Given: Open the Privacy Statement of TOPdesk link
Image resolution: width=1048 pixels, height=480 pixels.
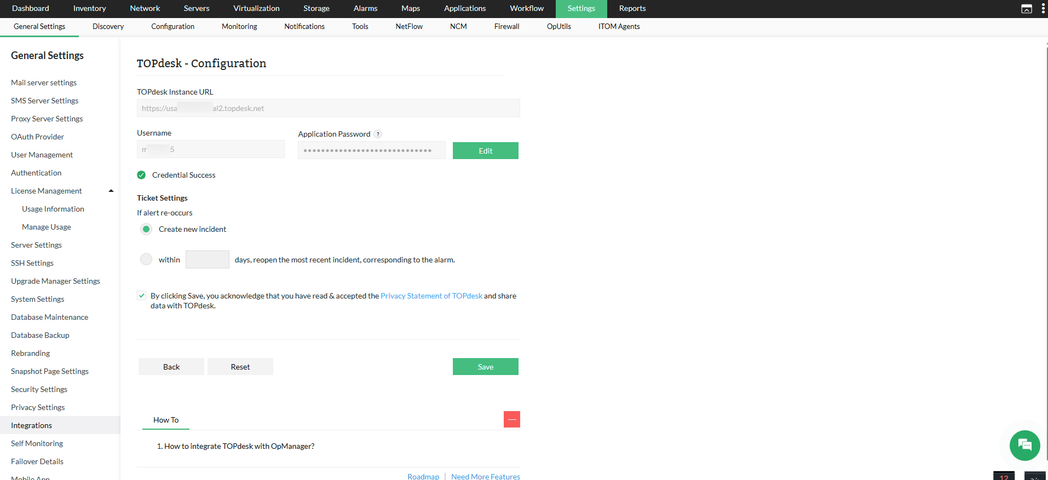Looking at the screenshot, I should [x=431, y=296].
